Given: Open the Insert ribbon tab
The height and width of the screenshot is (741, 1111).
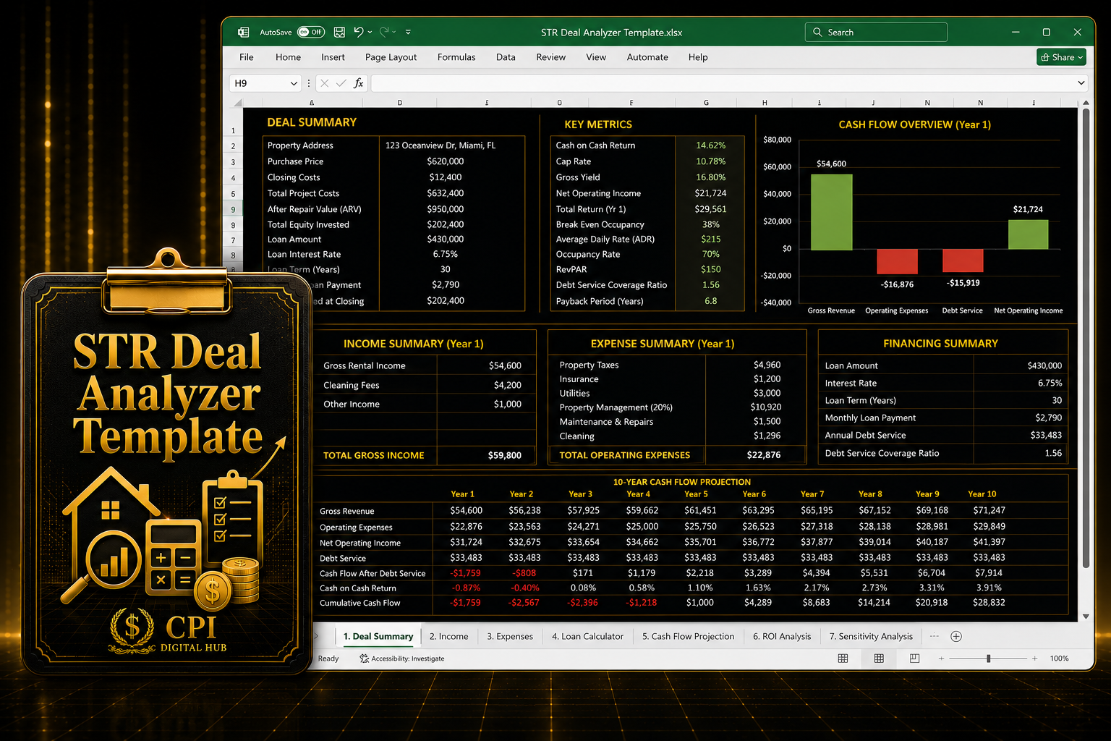Looking at the screenshot, I should tap(333, 57).
